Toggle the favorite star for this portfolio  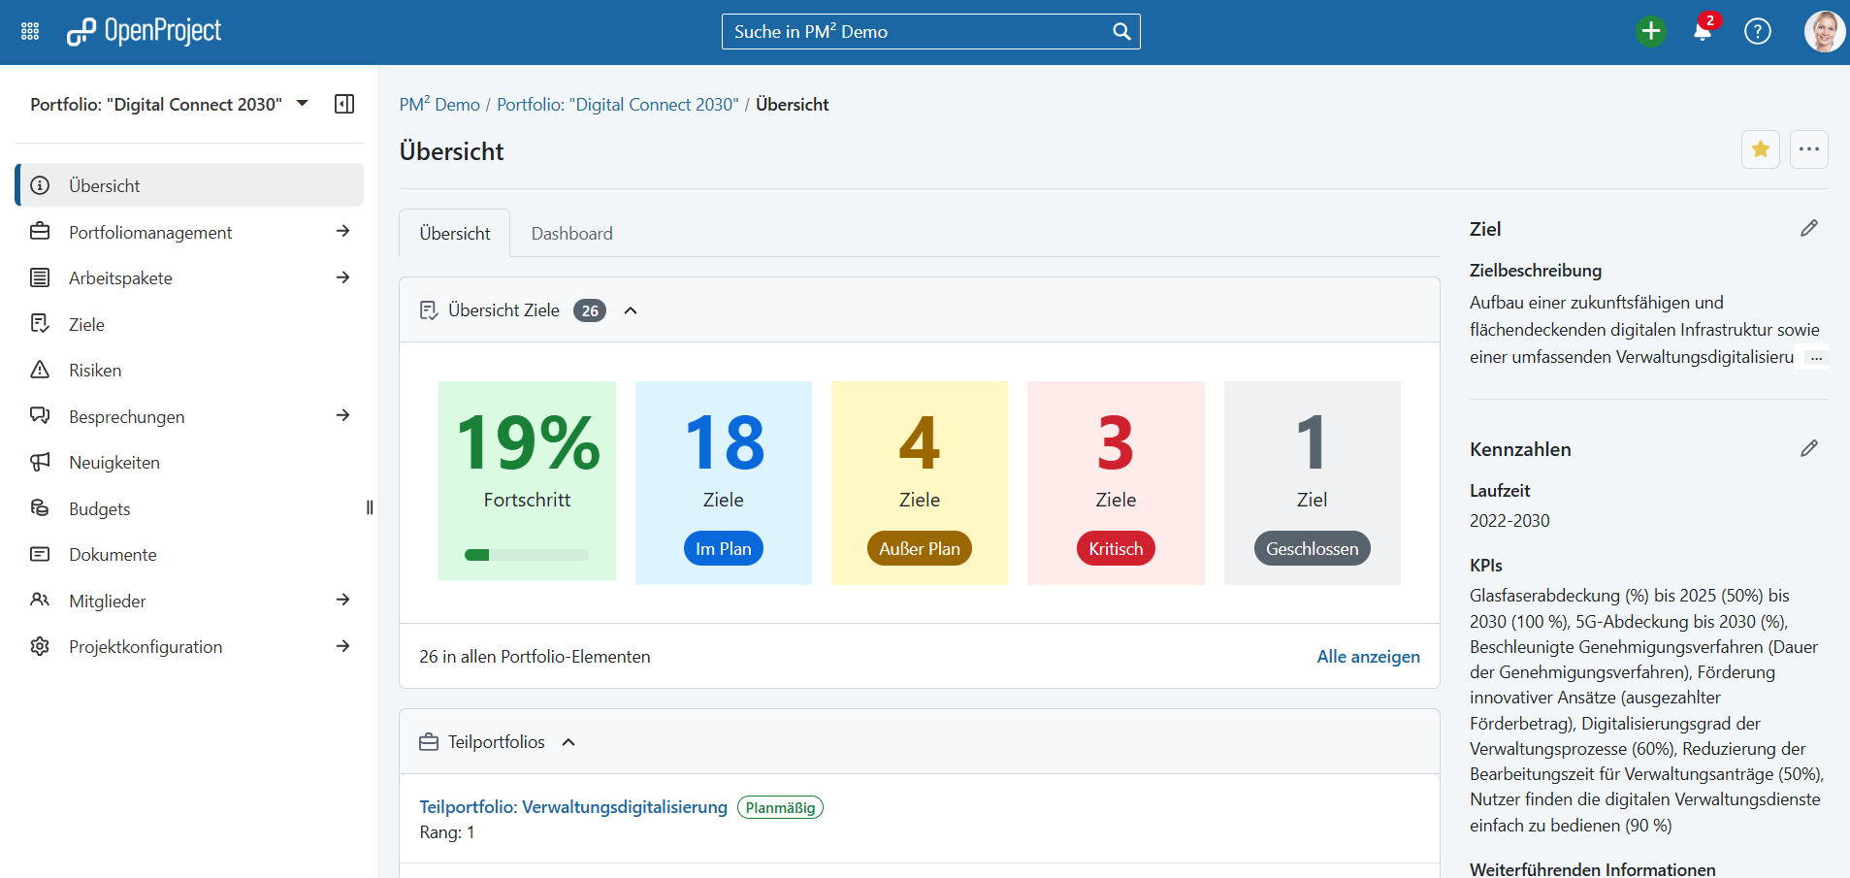tap(1760, 149)
